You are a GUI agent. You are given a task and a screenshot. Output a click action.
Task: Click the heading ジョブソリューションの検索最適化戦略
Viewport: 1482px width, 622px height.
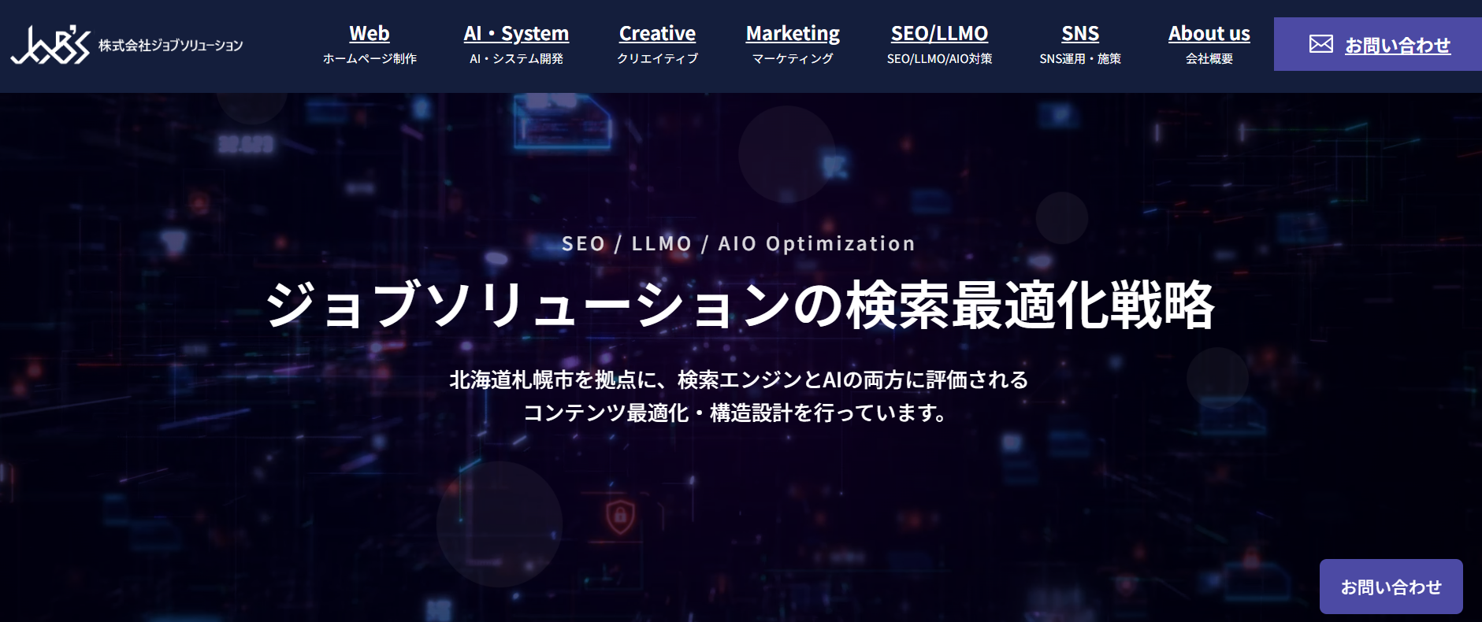[x=741, y=305]
